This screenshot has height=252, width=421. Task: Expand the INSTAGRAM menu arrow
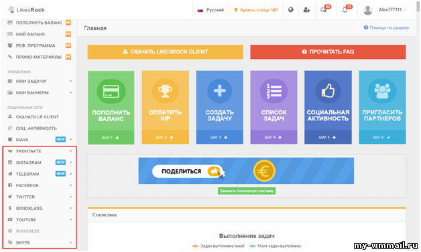pos(71,162)
